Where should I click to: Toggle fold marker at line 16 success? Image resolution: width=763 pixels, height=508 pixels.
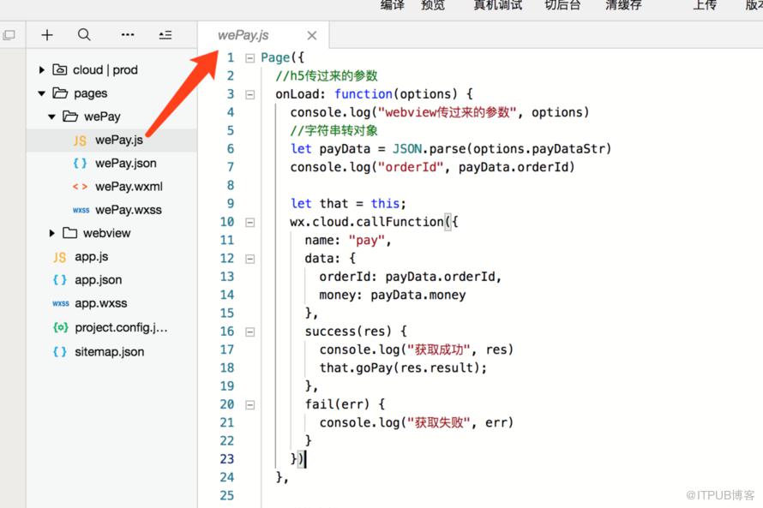point(250,332)
